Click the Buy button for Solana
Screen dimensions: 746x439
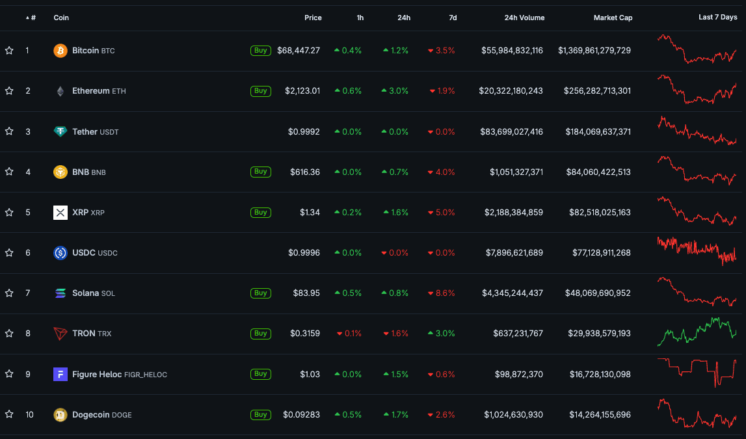click(x=261, y=293)
